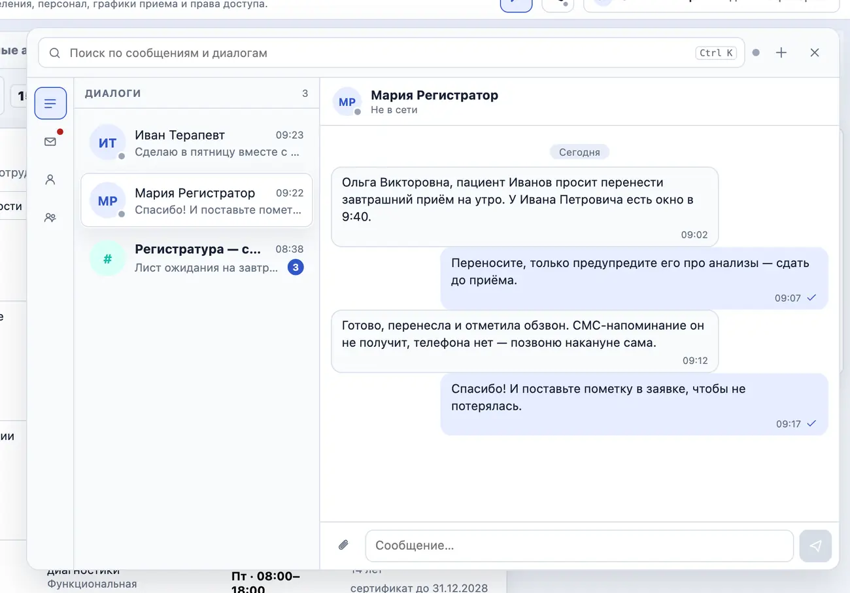Viewport: 850px width, 593px height.
Task: Click the read checkmark at 09:17
Action: [x=811, y=423]
